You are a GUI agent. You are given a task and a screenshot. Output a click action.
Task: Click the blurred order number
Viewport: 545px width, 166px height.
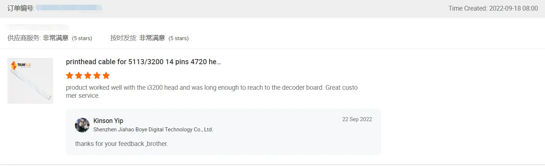click(x=69, y=8)
